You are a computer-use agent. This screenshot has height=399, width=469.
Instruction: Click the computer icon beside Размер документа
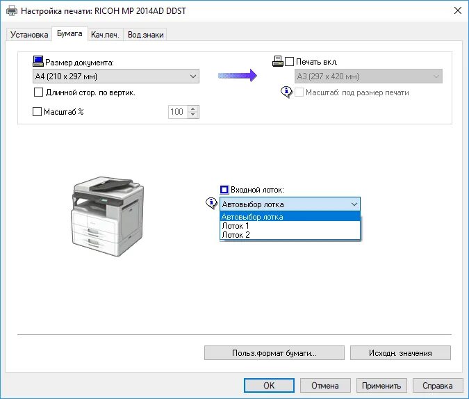(x=38, y=61)
